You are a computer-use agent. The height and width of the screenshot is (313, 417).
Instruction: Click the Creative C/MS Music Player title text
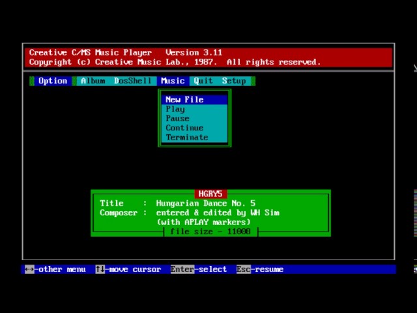tap(91, 52)
